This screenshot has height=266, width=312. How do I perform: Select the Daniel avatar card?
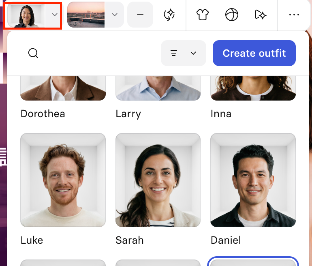(x=253, y=180)
